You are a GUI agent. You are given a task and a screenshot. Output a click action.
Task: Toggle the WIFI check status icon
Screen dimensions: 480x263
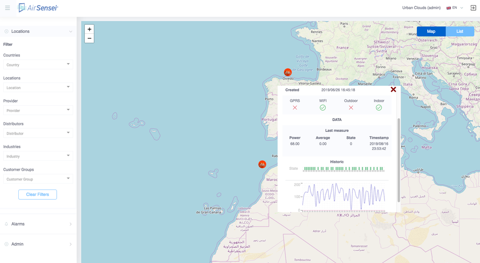pos(322,108)
